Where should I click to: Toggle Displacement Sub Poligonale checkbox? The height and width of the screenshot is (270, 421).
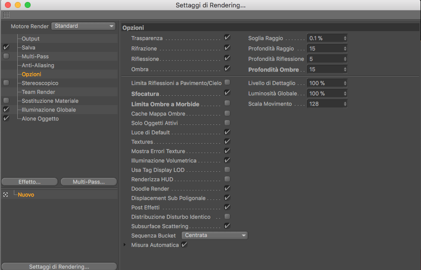coord(227,197)
